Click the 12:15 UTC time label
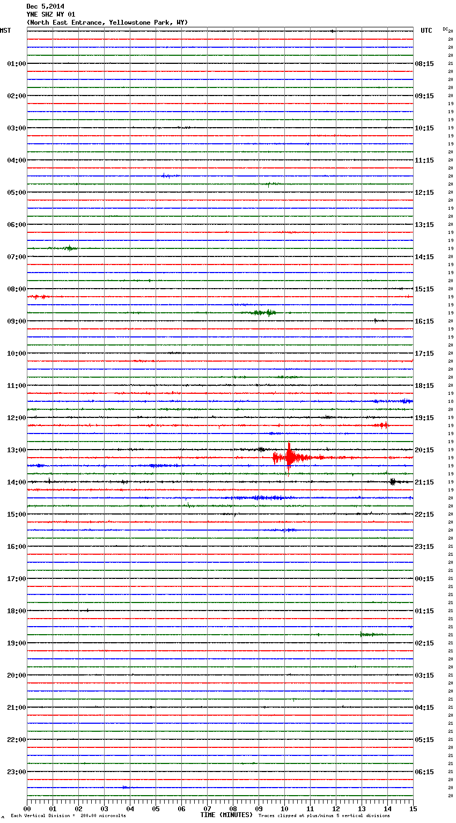This screenshot has height=823, width=456. pyautogui.click(x=424, y=193)
